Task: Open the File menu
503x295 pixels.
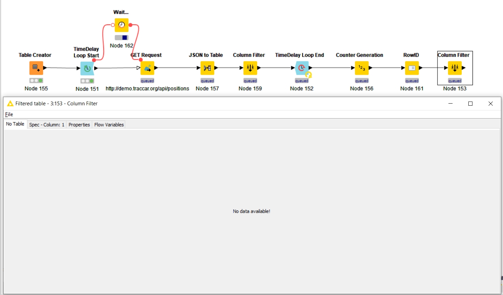Action: click(9, 114)
